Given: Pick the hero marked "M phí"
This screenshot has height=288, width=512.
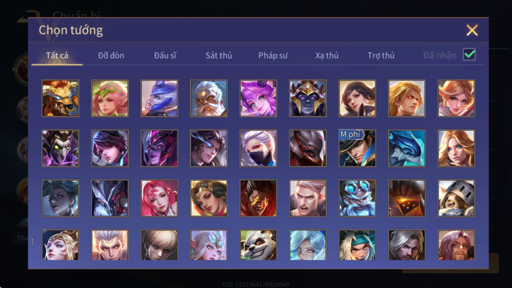Looking at the screenshot, I should coord(357,148).
